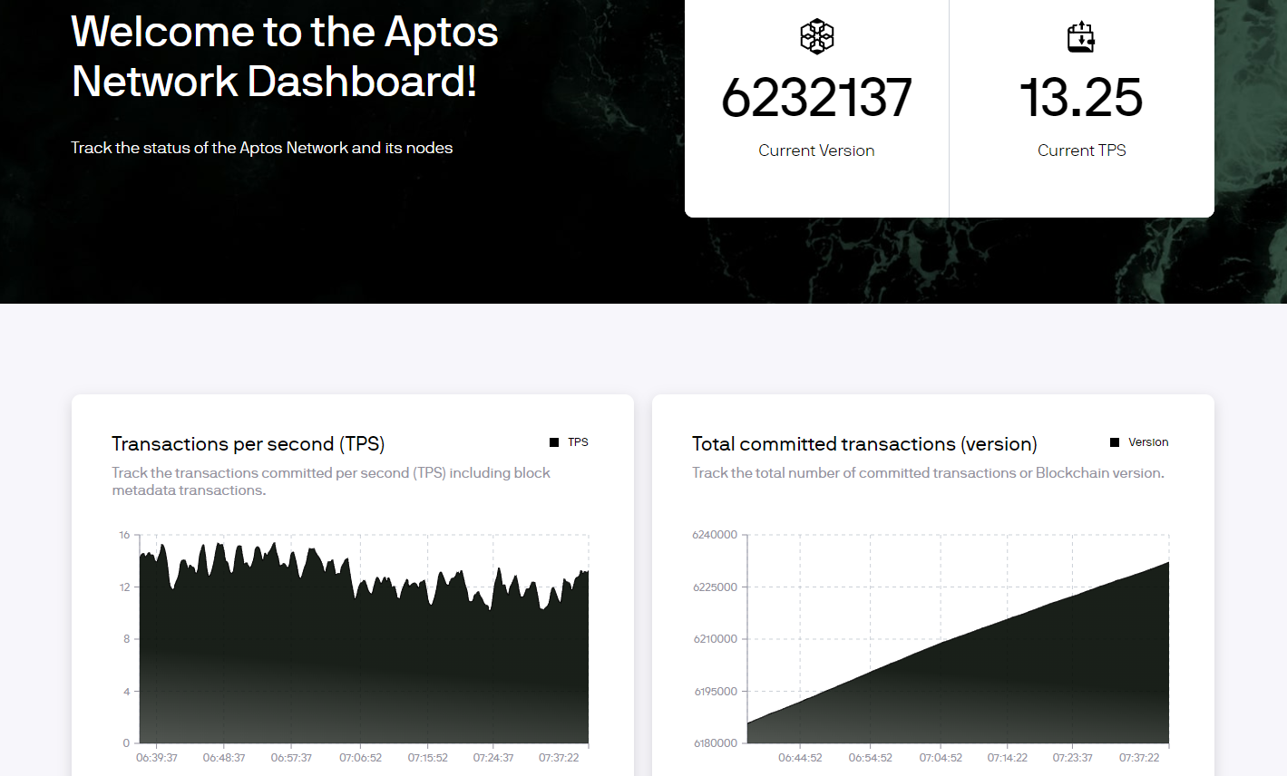Click the 16 value on TPS y-axis
1287x776 pixels.
click(x=124, y=535)
